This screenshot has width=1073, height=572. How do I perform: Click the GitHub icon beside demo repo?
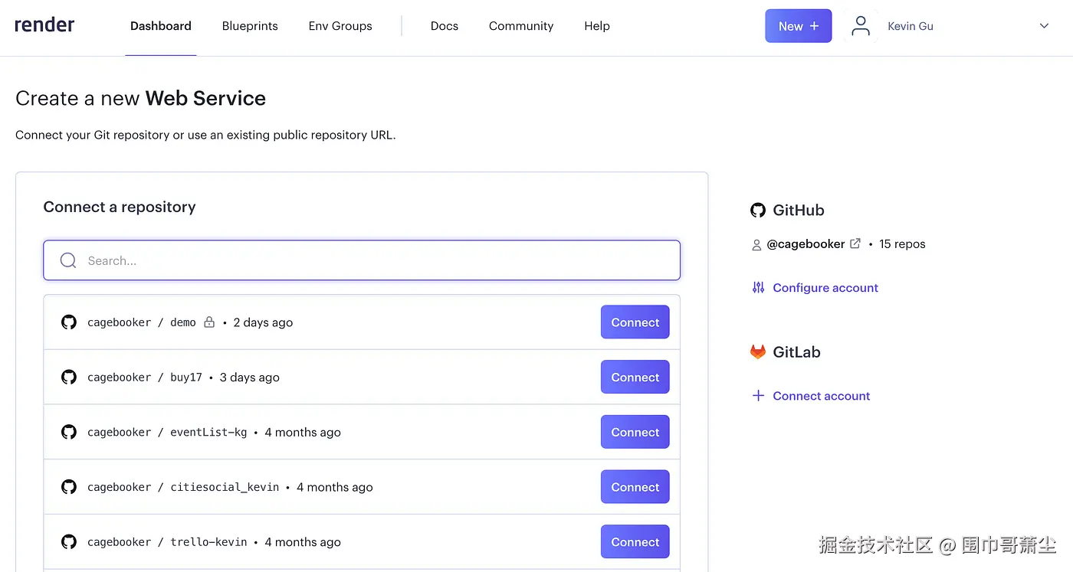coord(69,322)
